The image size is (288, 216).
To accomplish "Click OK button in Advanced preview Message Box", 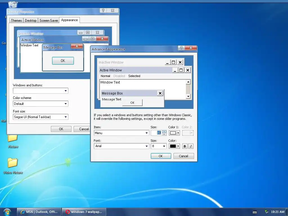I will [x=132, y=103].
